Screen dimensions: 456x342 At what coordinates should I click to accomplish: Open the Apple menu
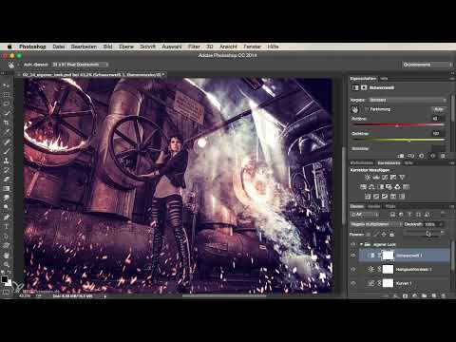9,47
